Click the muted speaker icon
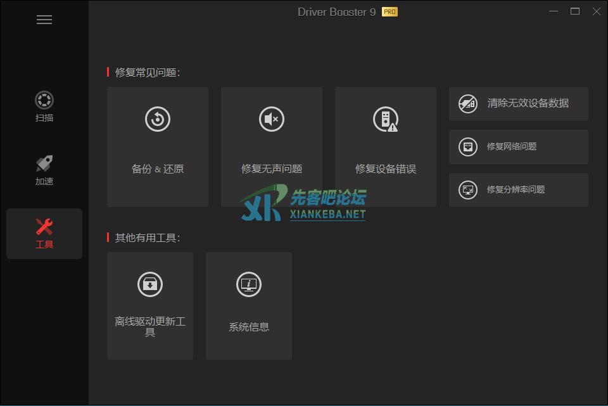 click(272, 119)
